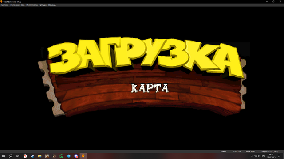Open Task View on the taskbar

click(x=18, y=156)
